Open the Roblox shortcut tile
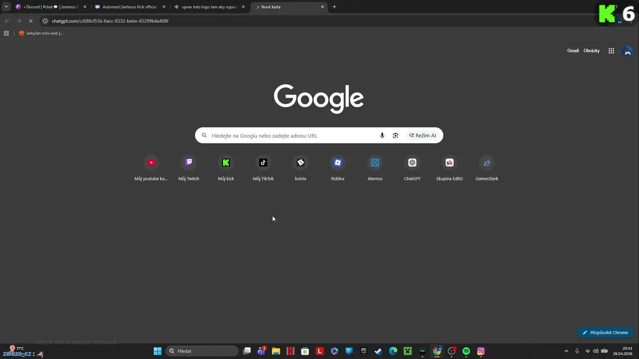This screenshot has height=359, width=639. (x=338, y=169)
